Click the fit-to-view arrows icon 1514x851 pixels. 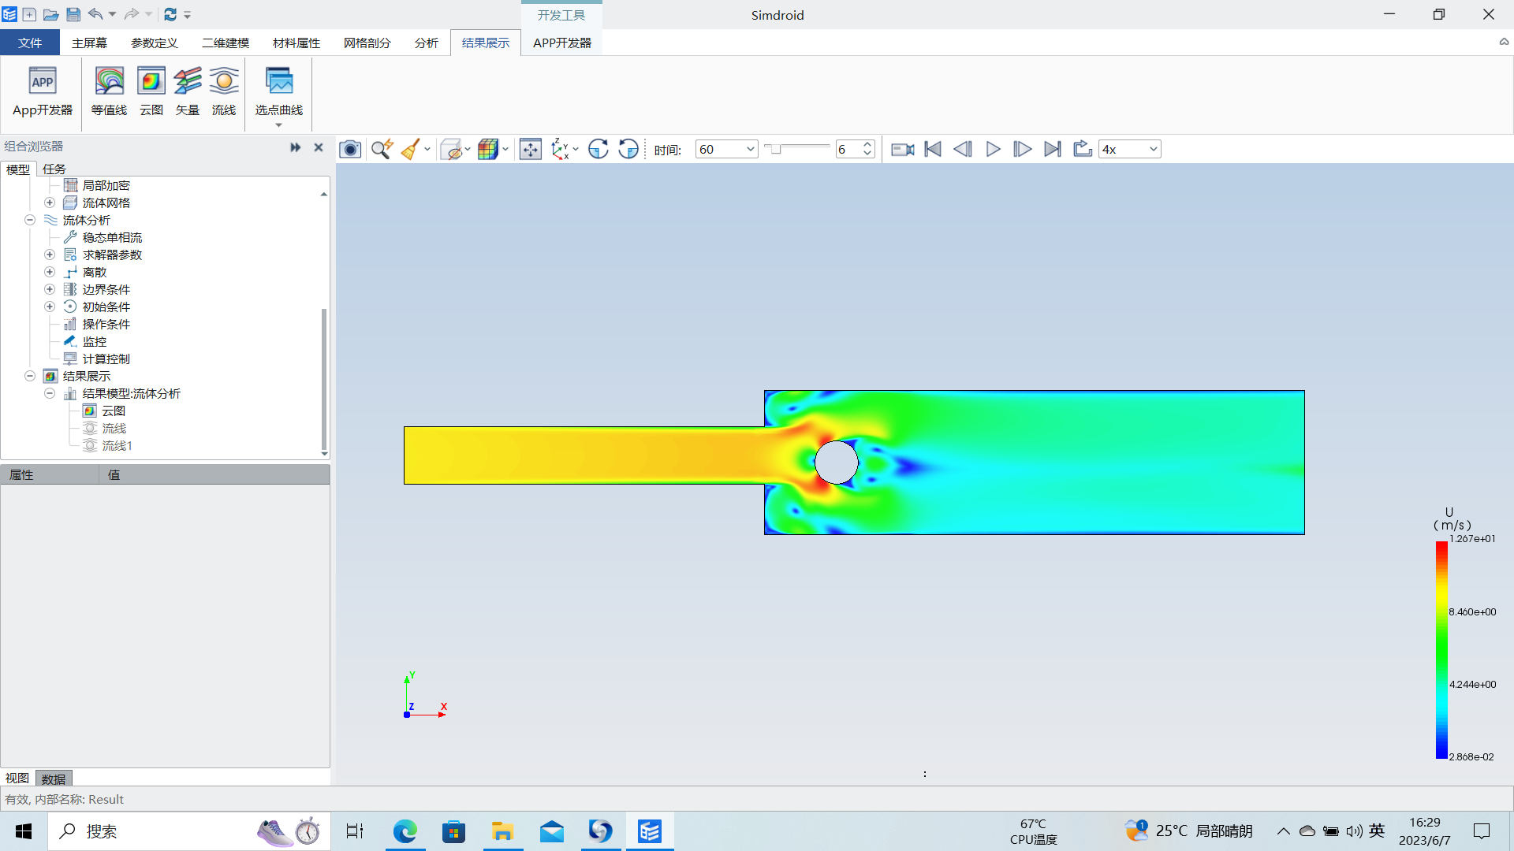(x=531, y=149)
